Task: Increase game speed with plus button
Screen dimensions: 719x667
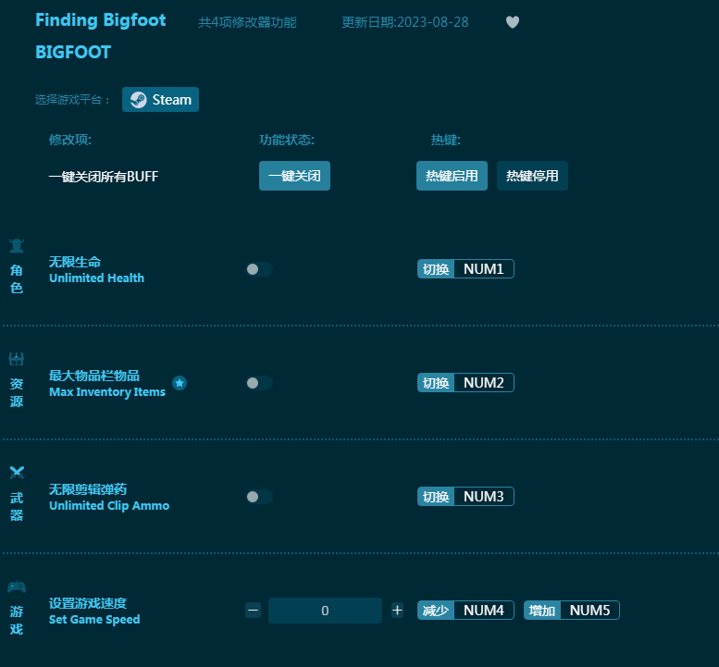Action: point(398,611)
